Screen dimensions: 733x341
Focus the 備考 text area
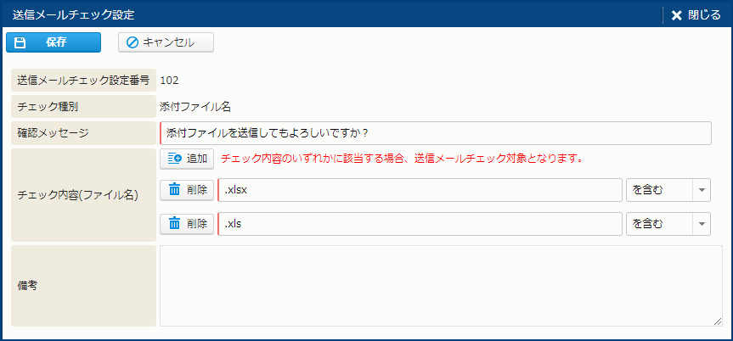click(x=435, y=285)
